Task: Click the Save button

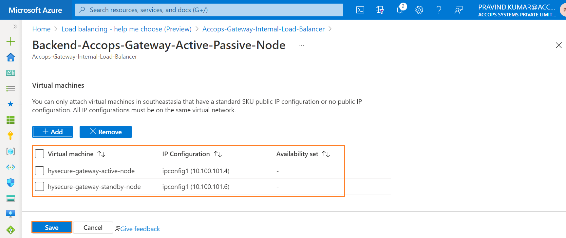Action: 52,228
